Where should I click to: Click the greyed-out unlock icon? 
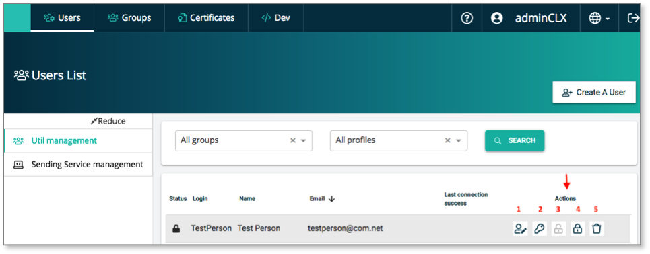tap(558, 228)
